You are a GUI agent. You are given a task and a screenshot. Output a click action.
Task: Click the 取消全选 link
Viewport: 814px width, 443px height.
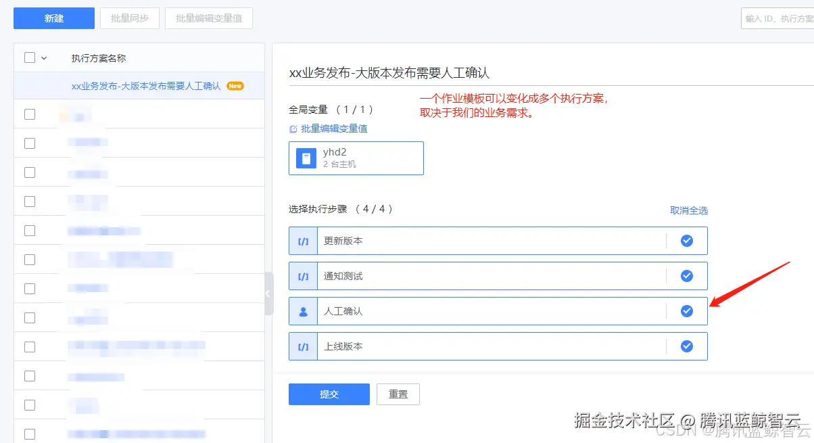coord(689,210)
